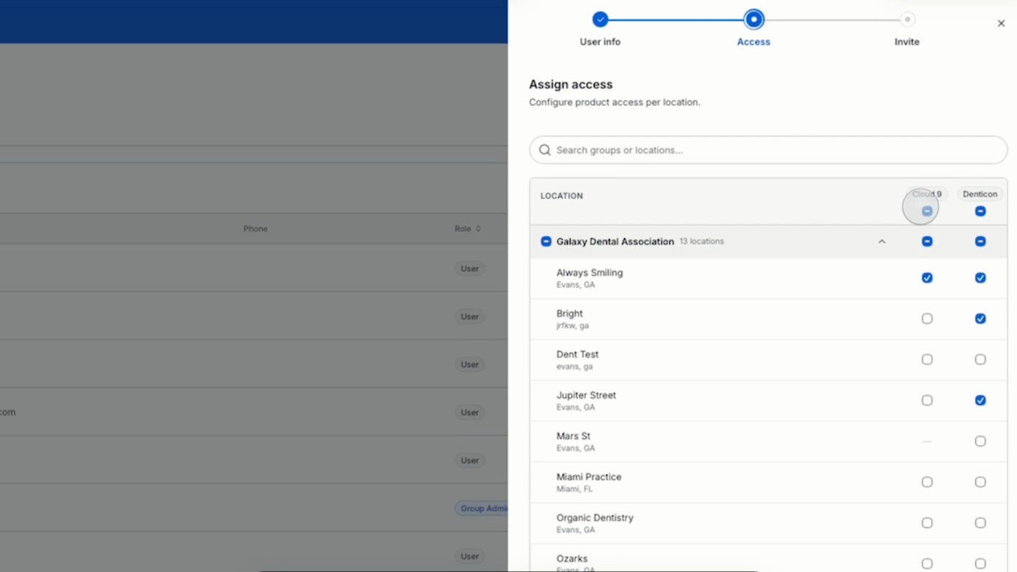The width and height of the screenshot is (1017, 572).
Task: Check Cloud 9 for Ozarks
Action: click(x=927, y=563)
